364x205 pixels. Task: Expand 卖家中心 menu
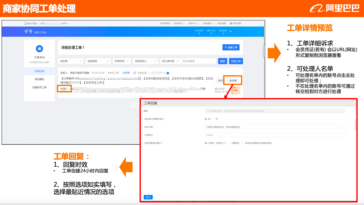pos(194,23)
